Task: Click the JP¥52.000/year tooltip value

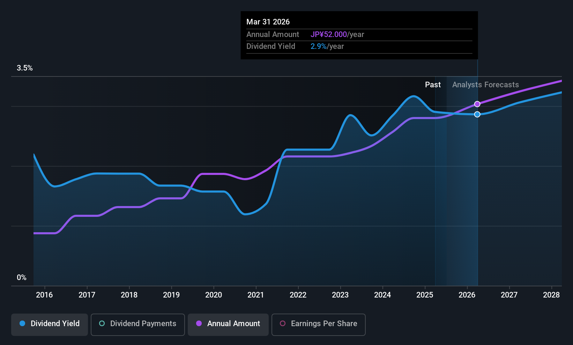Action: 337,34
